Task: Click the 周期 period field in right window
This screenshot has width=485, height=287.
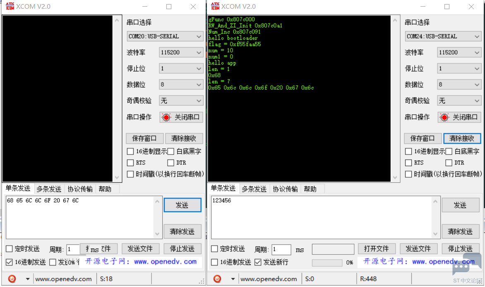Action: 281,250
